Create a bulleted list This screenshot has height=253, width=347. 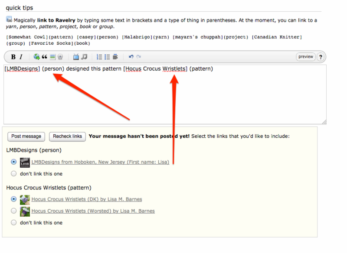click(107, 57)
